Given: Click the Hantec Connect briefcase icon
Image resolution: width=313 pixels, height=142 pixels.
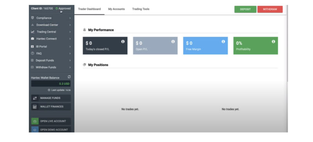Looking at the screenshot, I should [x=32, y=39].
